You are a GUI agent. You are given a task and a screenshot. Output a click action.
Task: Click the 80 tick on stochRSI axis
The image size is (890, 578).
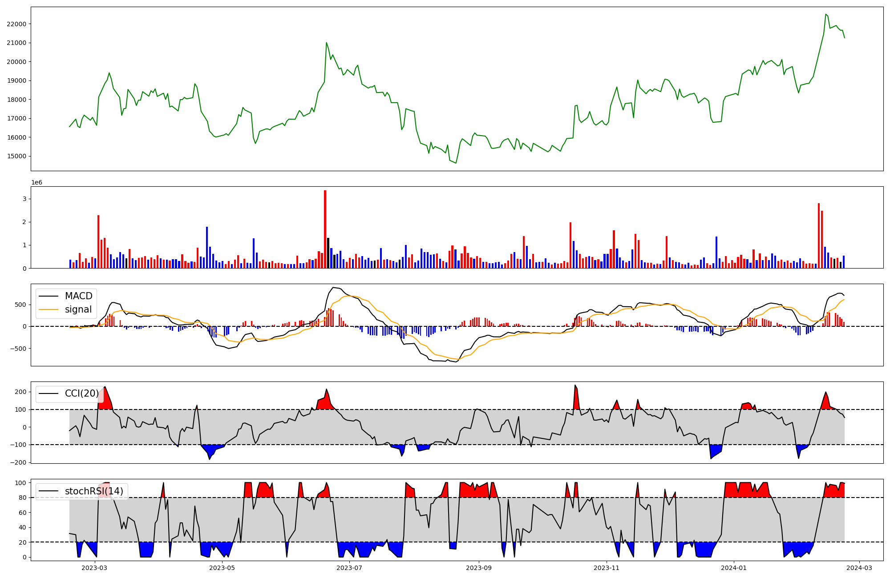[23, 498]
